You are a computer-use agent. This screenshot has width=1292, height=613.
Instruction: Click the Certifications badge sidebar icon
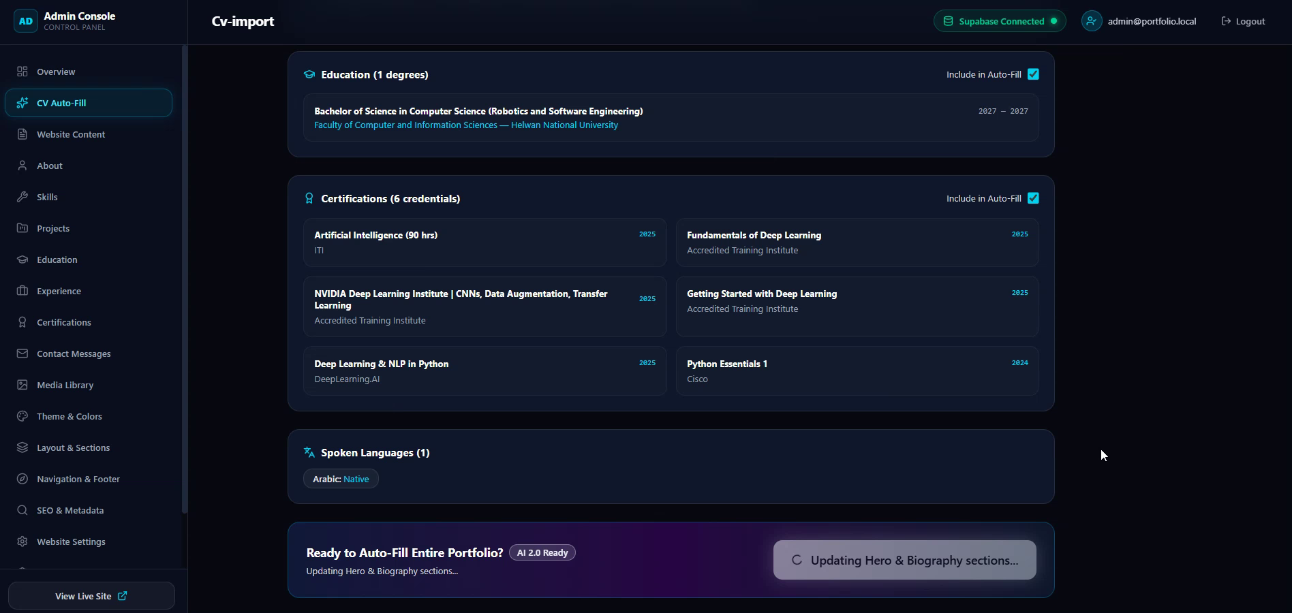[22, 322]
